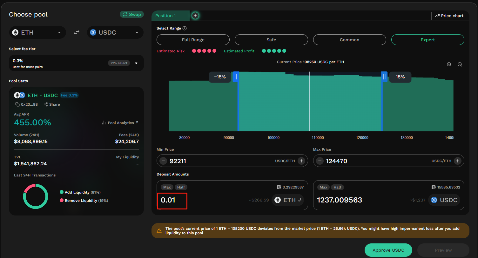The height and width of the screenshot is (258, 478).
Task: Select the Full Range option
Action: (193, 40)
